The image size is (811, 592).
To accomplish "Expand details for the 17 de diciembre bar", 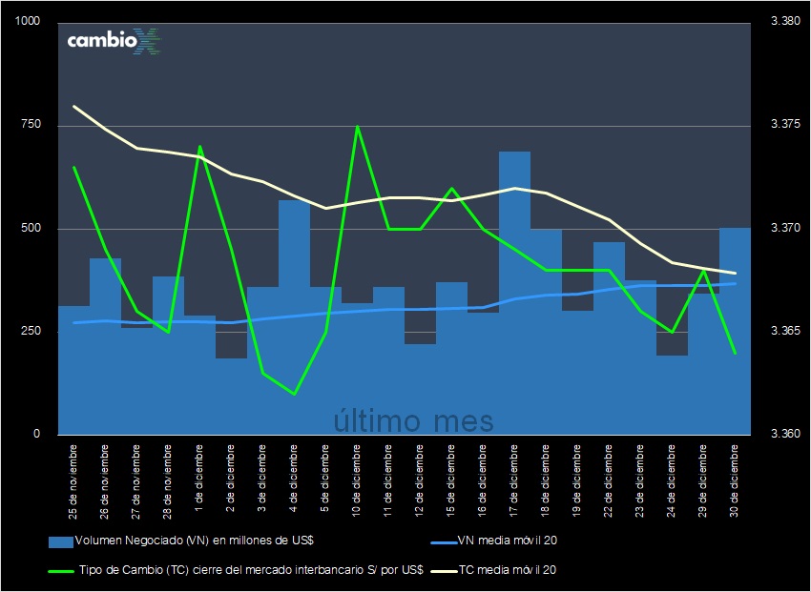I will tap(512, 286).
